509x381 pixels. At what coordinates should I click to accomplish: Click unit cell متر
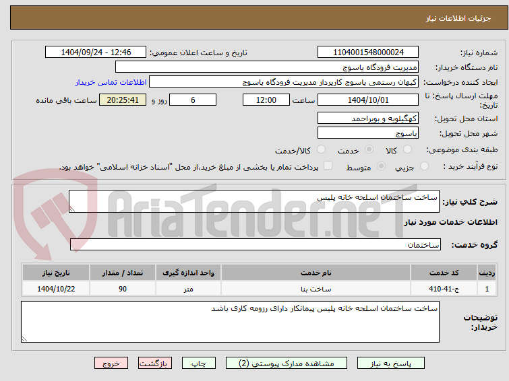(188, 289)
